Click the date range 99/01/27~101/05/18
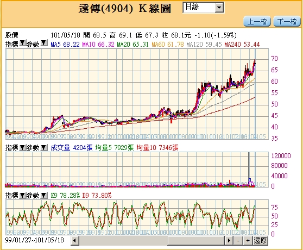303x250 pixels. click(34, 240)
